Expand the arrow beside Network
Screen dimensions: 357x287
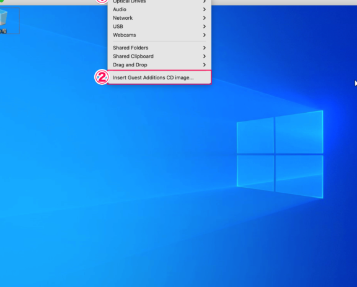tap(205, 18)
